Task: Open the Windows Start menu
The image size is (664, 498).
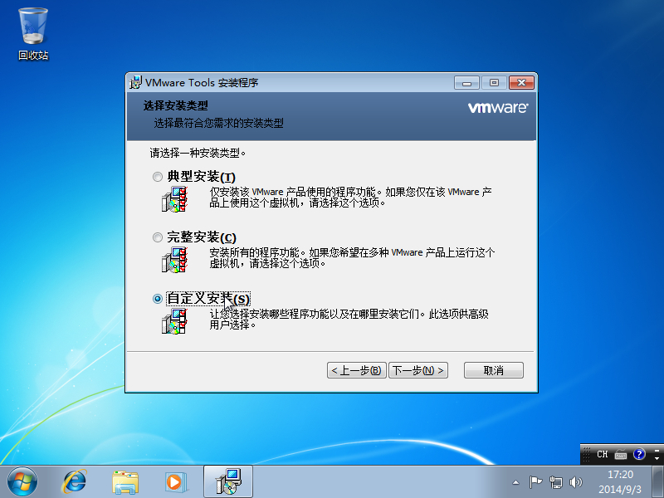Action: click(22, 482)
